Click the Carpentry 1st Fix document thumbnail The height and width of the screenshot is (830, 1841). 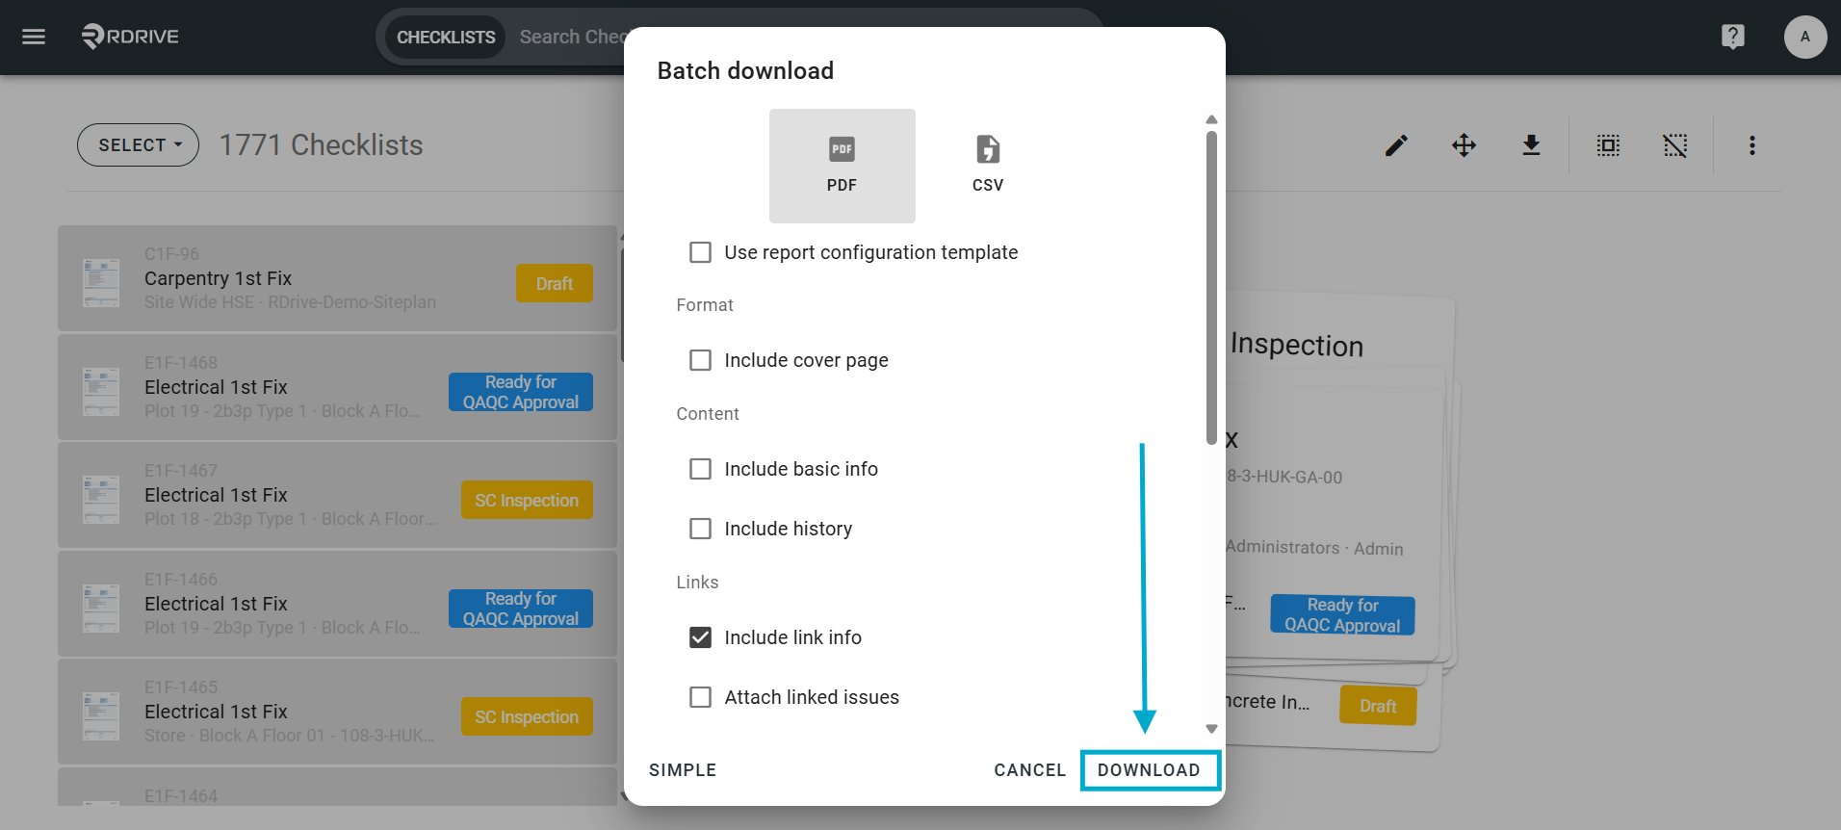[x=101, y=283]
